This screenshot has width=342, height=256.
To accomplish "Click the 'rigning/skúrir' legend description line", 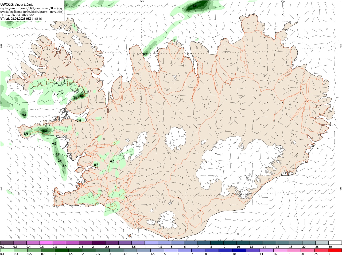I will point(31,8).
